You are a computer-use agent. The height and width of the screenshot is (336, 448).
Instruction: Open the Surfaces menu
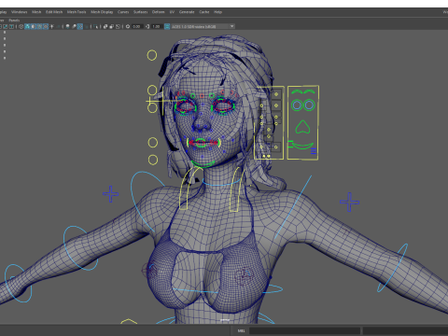click(x=140, y=12)
